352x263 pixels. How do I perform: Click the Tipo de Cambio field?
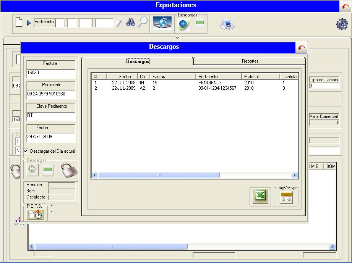pyautogui.click(x=324, y=86)
